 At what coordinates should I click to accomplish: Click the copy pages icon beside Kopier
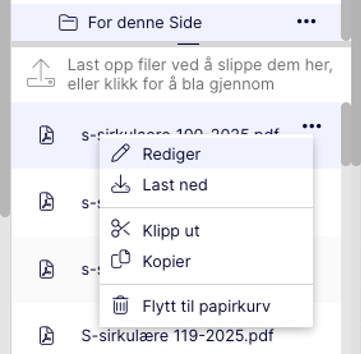pos(121,260)
